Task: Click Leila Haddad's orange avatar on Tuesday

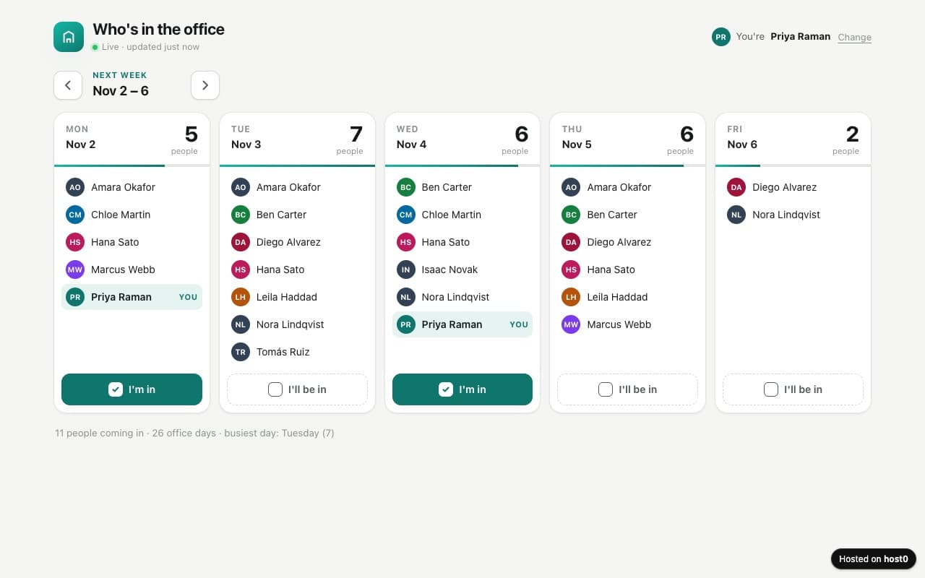Action: [x=241, y=297]
